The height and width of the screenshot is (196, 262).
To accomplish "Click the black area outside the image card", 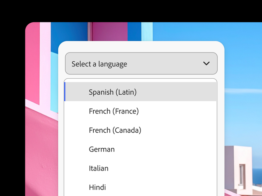I will point(131,10).
